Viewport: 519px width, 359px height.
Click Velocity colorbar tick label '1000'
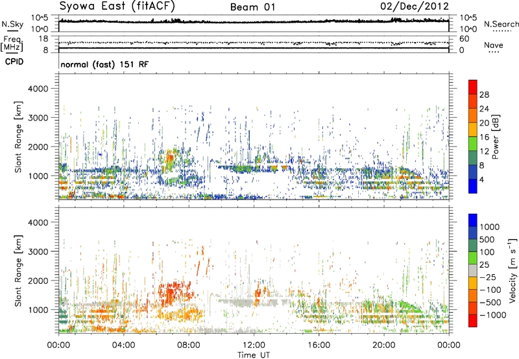coord(489,227)
